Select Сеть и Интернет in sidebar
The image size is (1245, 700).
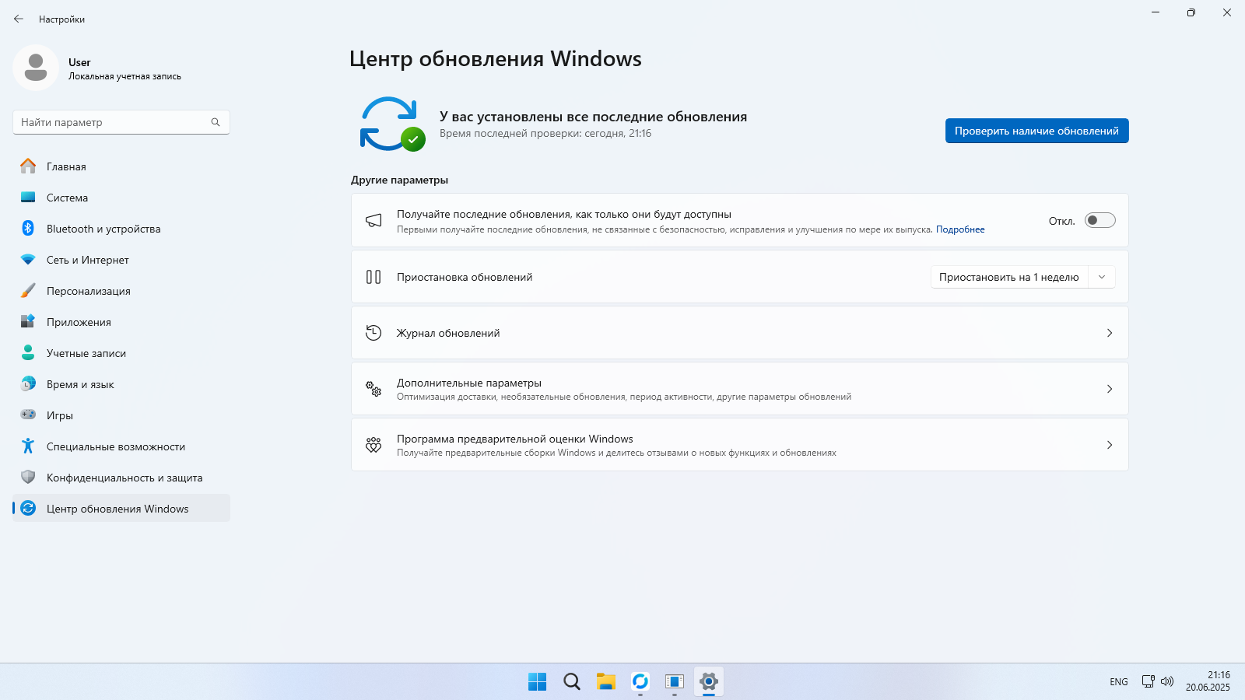[121, 260]
